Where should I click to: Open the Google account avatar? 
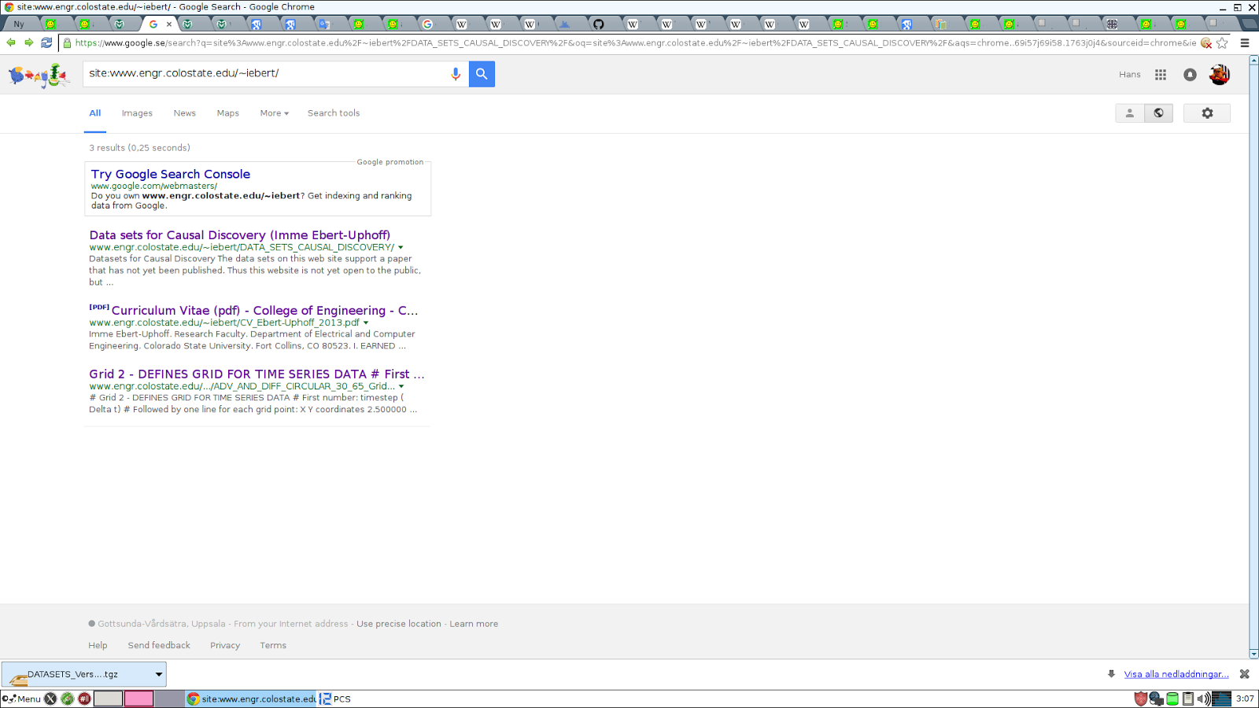(1220, 75)
